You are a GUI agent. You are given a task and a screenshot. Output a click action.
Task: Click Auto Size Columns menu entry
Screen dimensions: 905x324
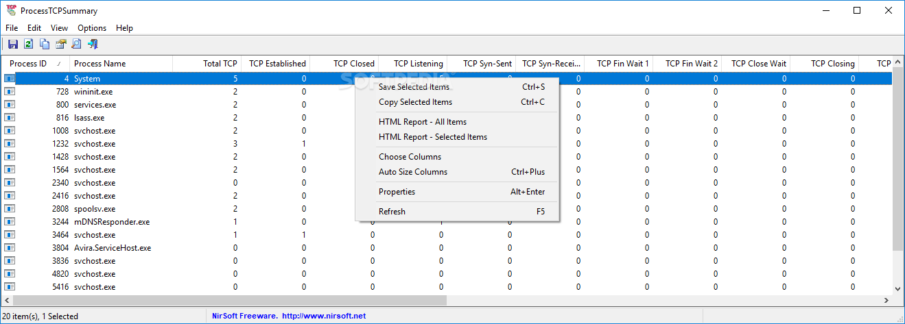tap(458, 172)
